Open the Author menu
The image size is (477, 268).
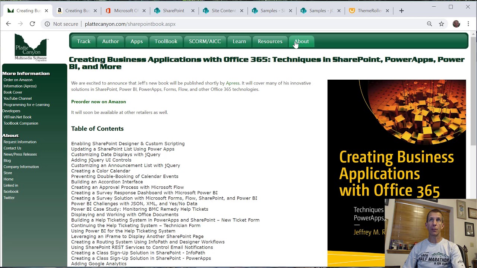pos(110,41)
